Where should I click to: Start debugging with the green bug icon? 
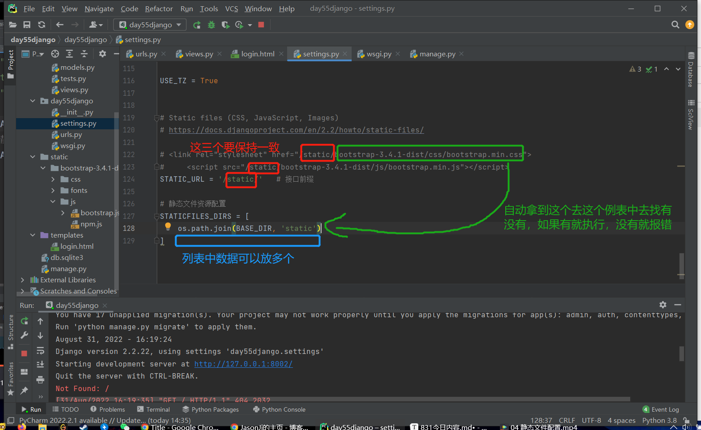coord(211,25)
